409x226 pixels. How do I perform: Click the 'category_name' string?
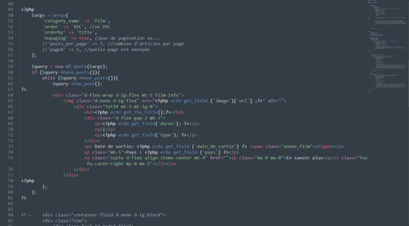62,21
